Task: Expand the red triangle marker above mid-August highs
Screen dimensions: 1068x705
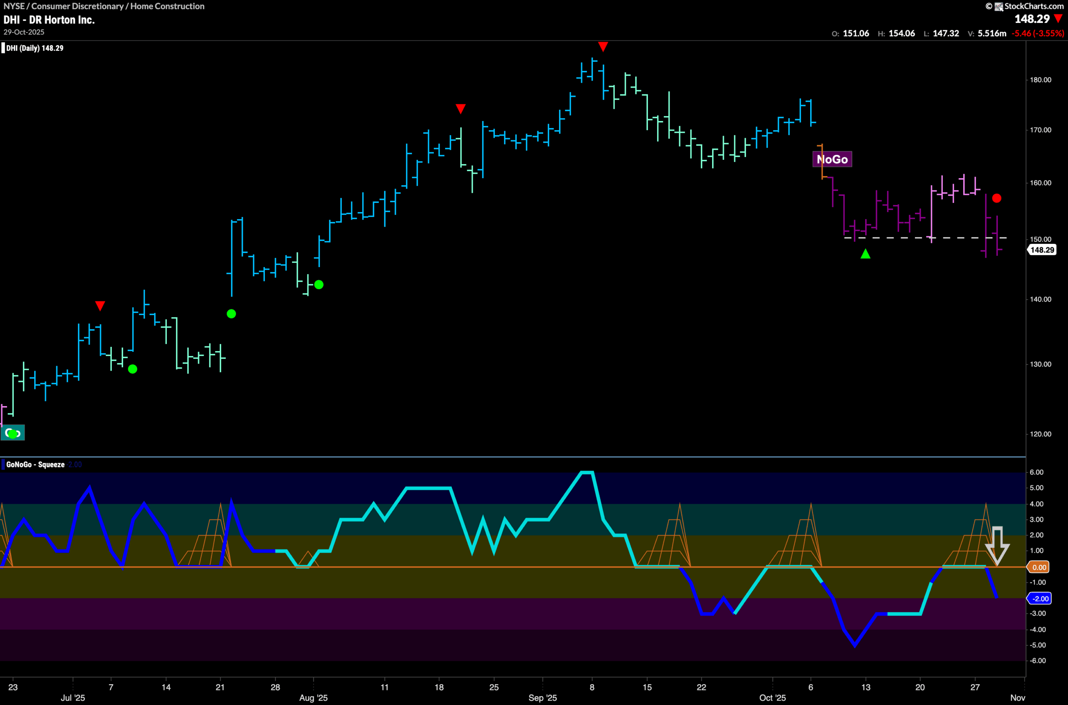Action: pyautogui.click(x=460, y=108)
